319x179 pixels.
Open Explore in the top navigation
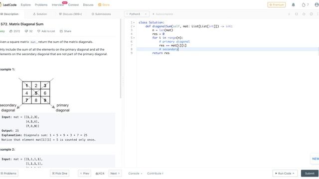pos(25,4)
